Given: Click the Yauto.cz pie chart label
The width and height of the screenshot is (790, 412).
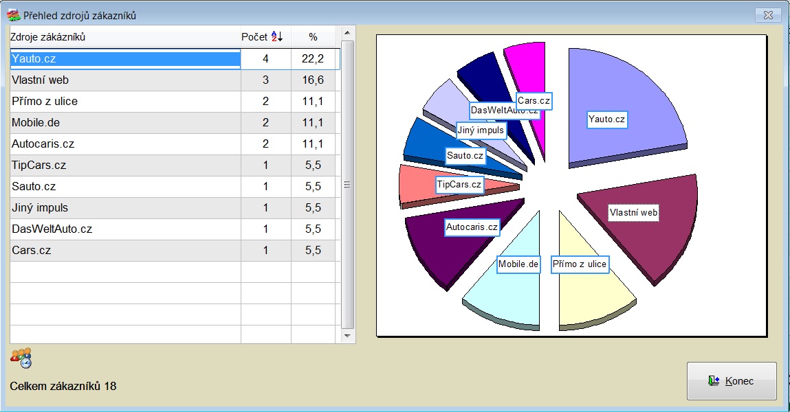Looking at the screenshot, I should (607, 119).
